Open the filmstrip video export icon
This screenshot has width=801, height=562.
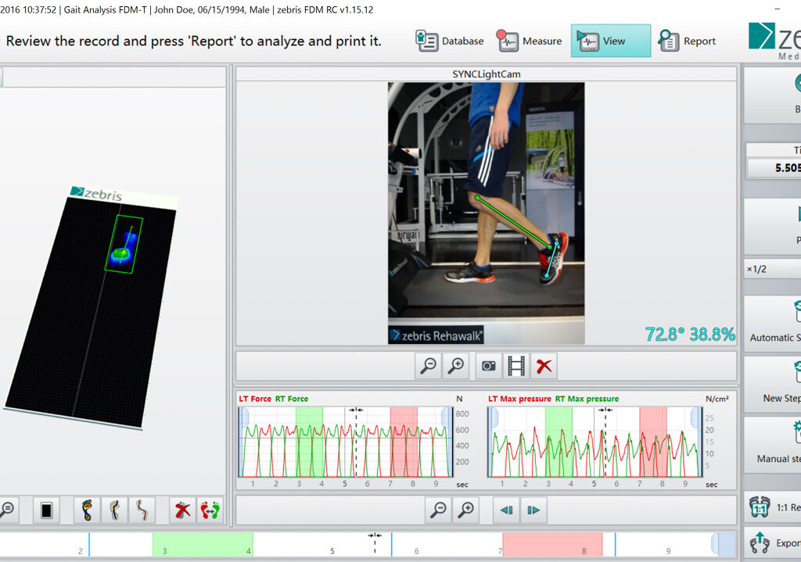point(516,366)
